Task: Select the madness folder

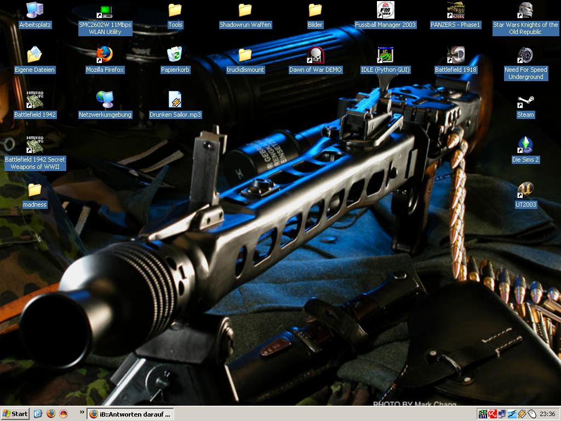Action: pos(35,190)
